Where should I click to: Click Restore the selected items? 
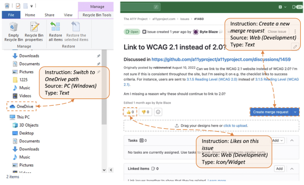76,32
